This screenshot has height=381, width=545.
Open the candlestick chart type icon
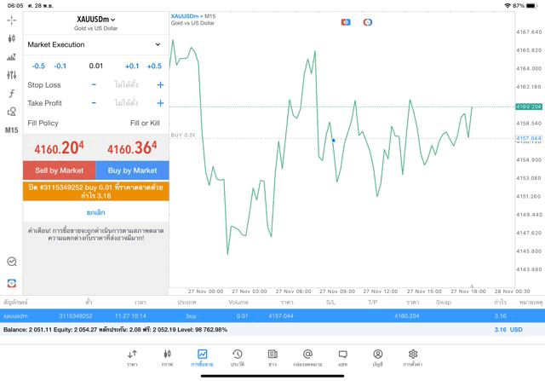(11, 38)
